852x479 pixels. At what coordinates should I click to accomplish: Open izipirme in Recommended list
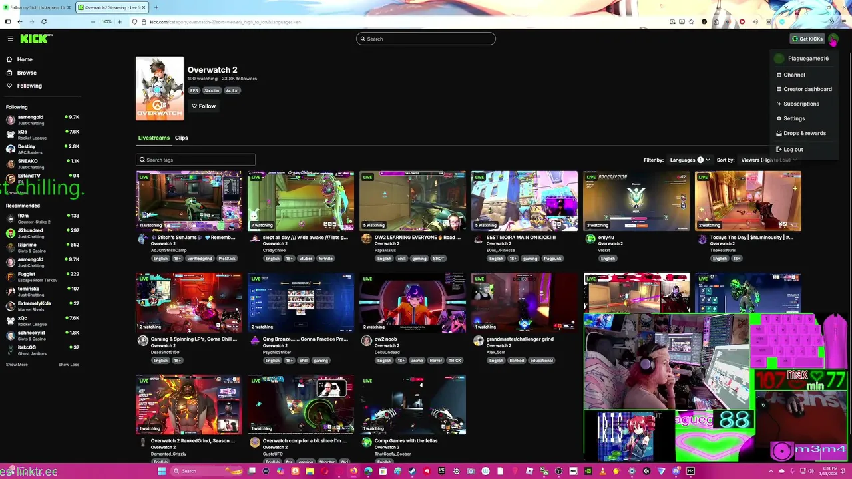(x=42, y=247)
